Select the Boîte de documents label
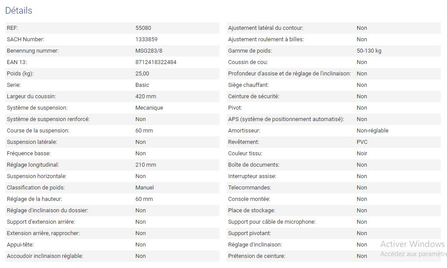The width and height of the screenshot is (447, 268). point(253,165)
